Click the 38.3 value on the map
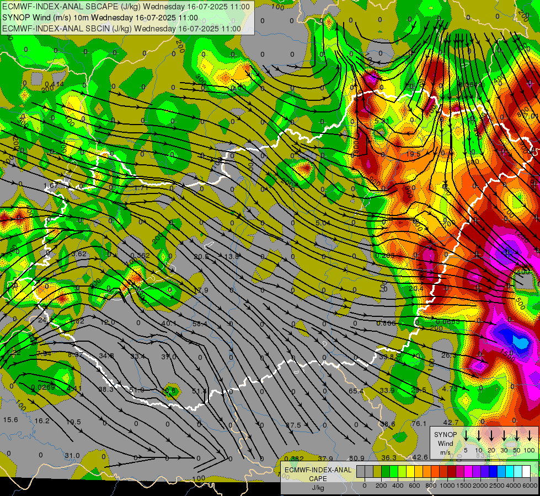This screenshot has height=496, width=540. point(106,389)
